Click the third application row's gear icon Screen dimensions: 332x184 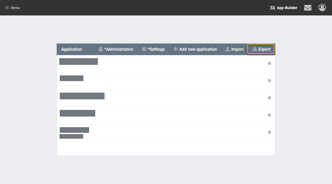pyautogui.click(x=269, y=98)
